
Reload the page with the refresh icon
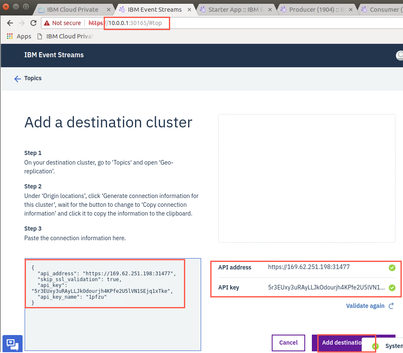pyautogui.click(x=33, y=23)
